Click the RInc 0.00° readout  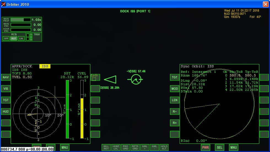point(194,141)
